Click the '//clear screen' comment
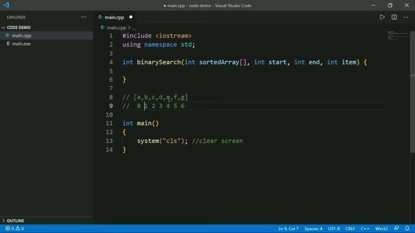This screenshot has height=233, width=415. click(x=217, y=141)
